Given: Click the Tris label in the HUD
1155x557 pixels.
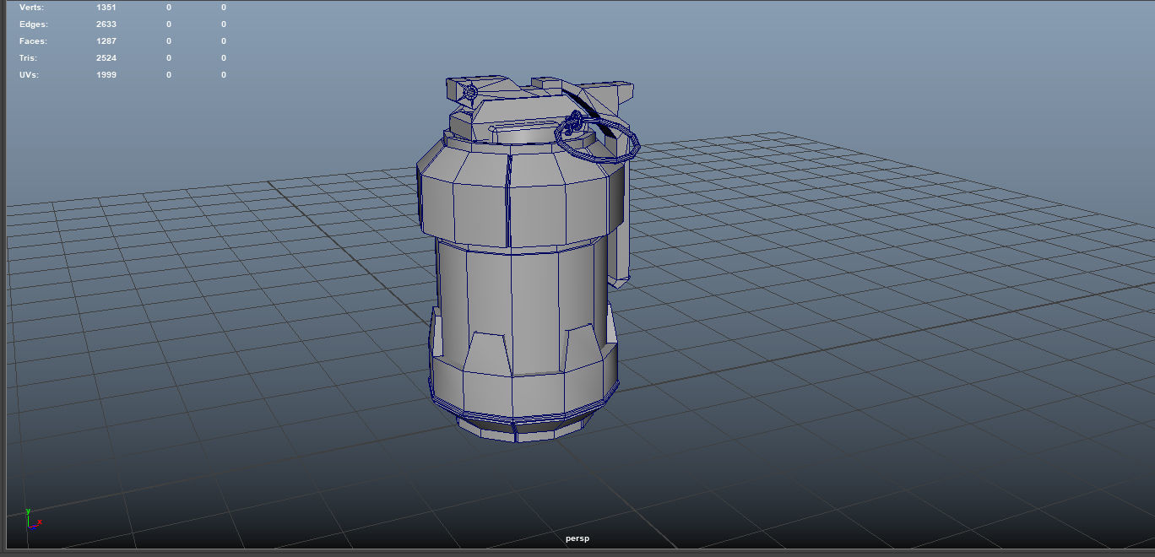Looking at the screenshot, I should [28, 58].
